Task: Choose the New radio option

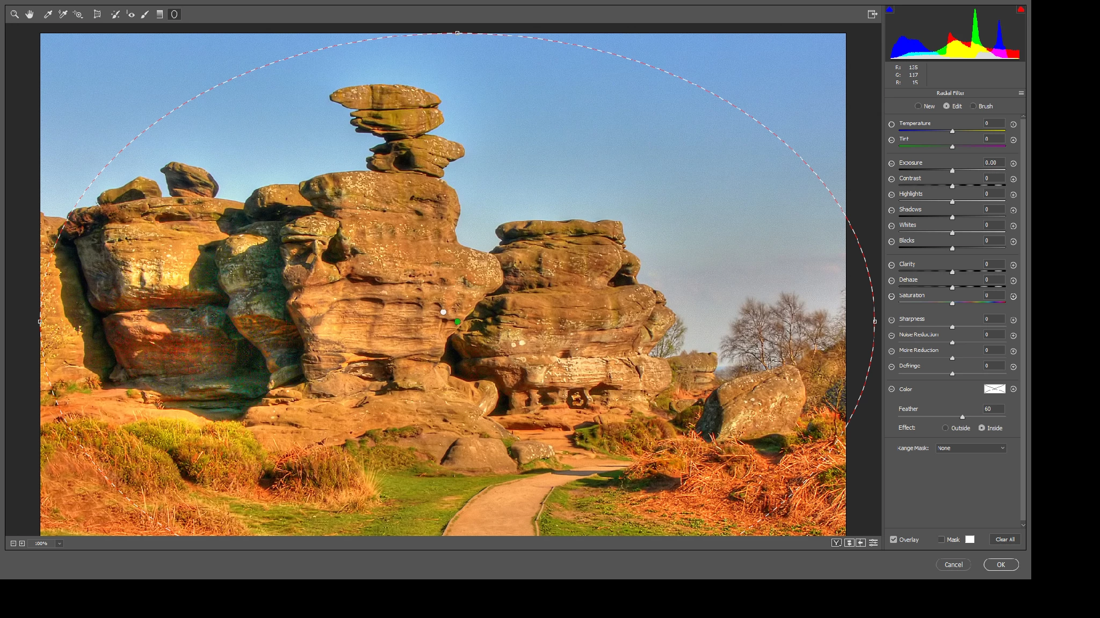Action: point(918,106)
